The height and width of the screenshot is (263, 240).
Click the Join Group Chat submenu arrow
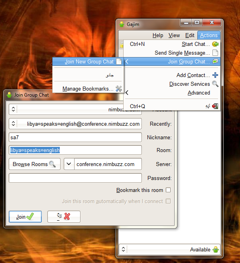127,61
